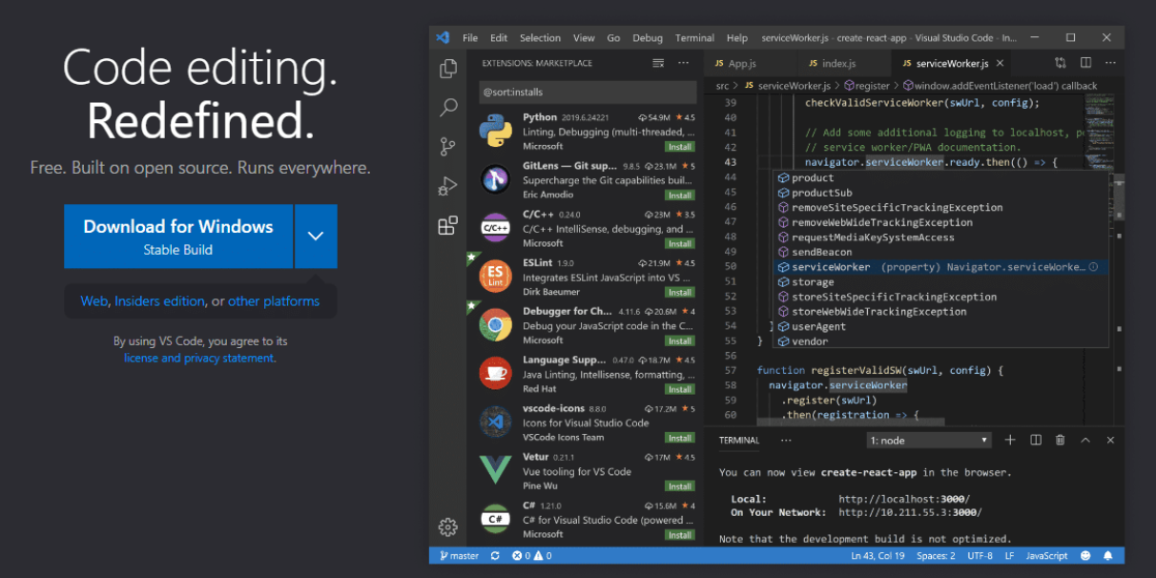Install the ESLint extension
Image resolution: width=1156 pixels, height=578 pixels.
coord(680,292)
